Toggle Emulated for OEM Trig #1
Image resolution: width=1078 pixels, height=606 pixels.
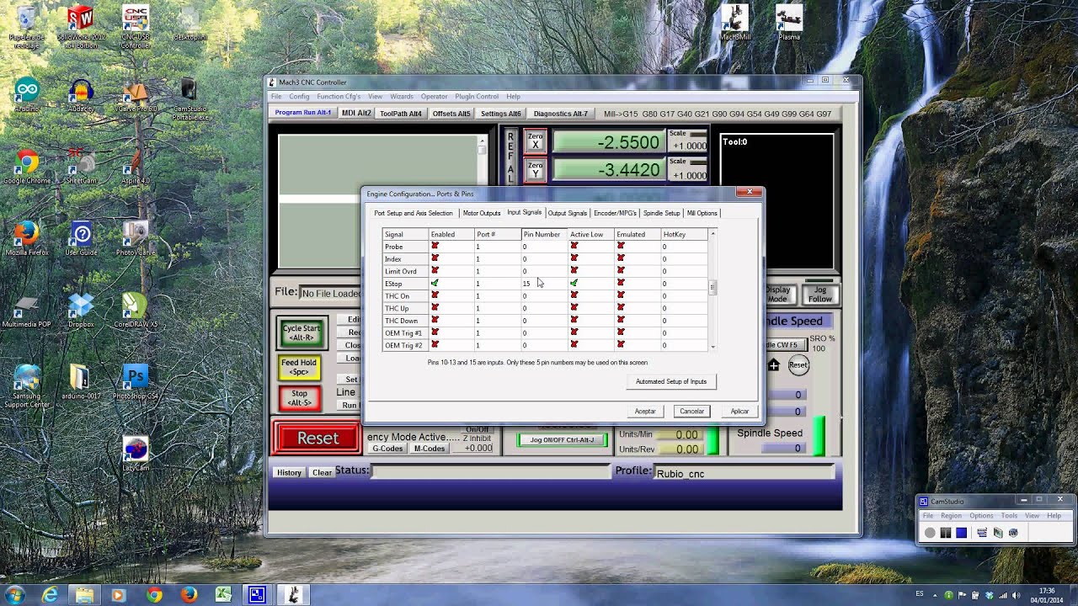[x=621, y=332]
